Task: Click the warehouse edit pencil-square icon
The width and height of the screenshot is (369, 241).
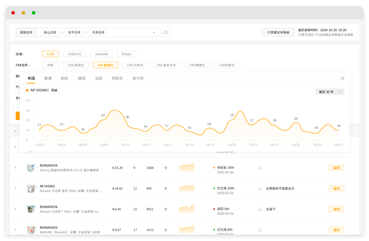Action: 165,32
